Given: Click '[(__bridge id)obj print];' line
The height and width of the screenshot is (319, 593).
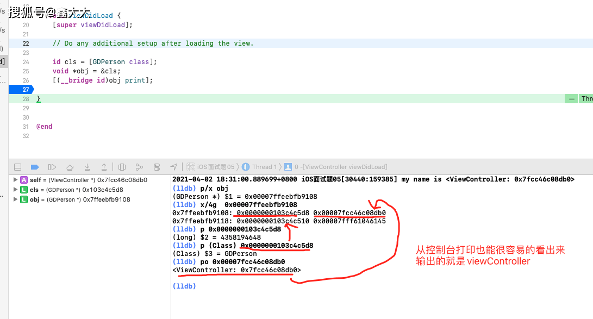Looking at the screenshot, I should tap(103, 80).
